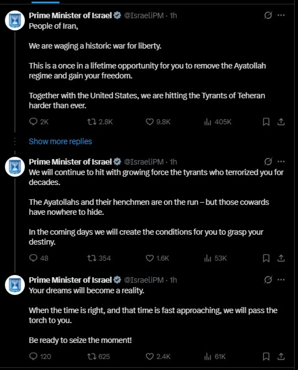
Task: Click Grok icon on first post
Action: coord(268,16)
